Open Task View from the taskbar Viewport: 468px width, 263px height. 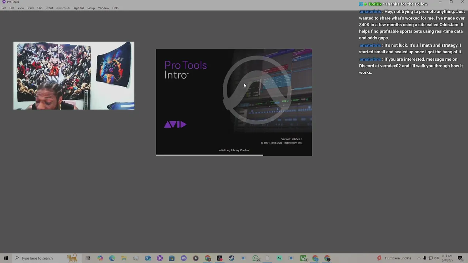88,258
